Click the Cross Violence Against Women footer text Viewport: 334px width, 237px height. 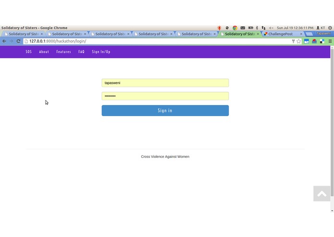point(165,157)
